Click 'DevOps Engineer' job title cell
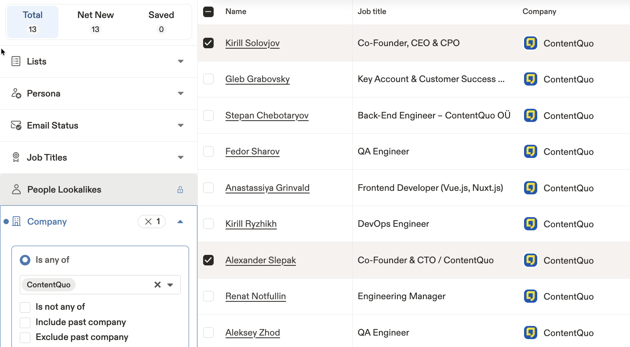Screen dimensions: 630x347 pos(393,224)
